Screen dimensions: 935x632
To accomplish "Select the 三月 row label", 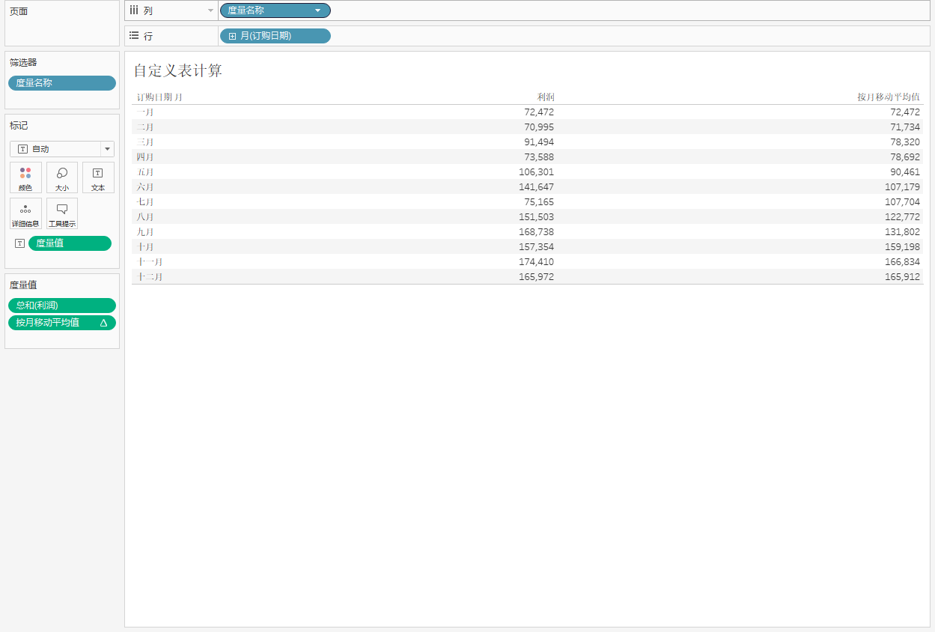I will tap(145, 142).
